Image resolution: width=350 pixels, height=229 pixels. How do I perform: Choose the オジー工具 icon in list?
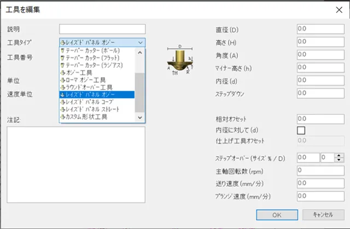[63, 73]
